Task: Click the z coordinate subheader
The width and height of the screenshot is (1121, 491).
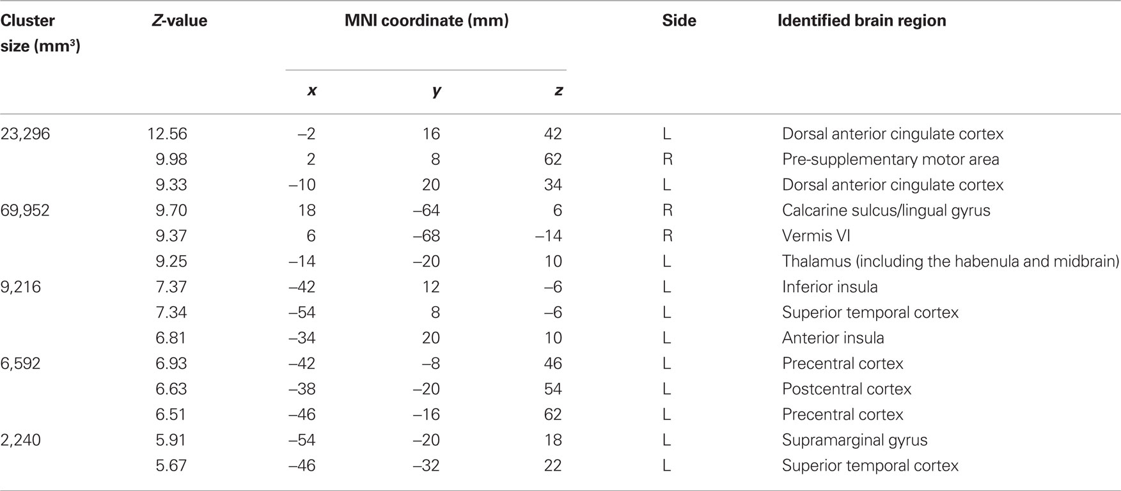Action: [x=558, y=91]
